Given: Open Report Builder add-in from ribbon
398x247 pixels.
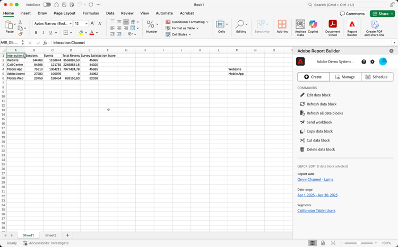Looking at the screenshot, I should click(x=352, y=28).
